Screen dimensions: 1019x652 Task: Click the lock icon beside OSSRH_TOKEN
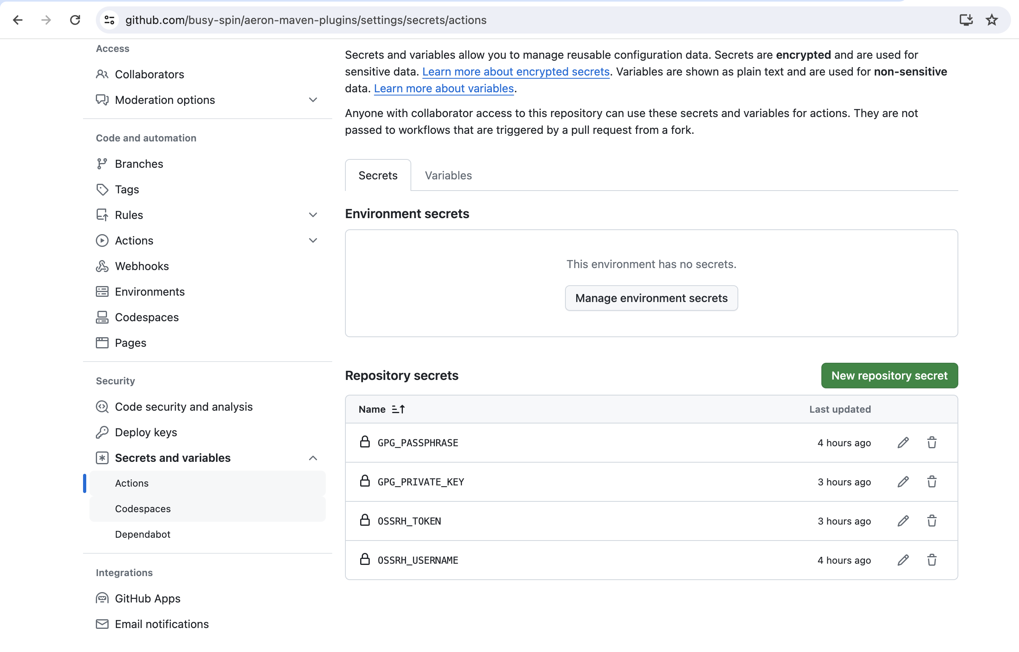365,520
